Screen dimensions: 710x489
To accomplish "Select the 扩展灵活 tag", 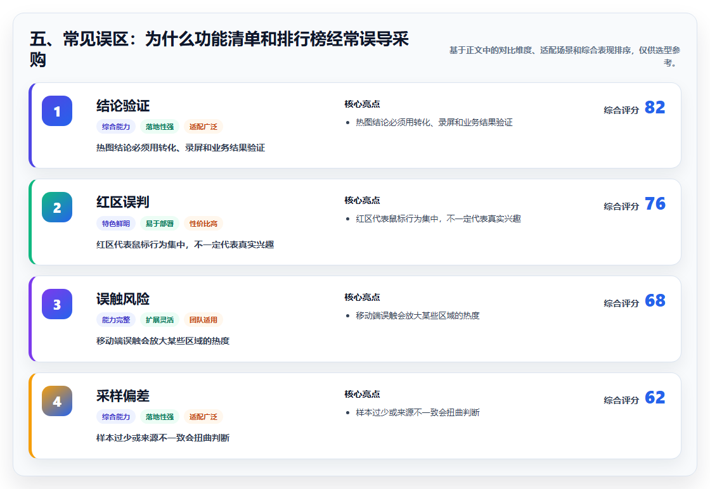I will coord(160,320).
